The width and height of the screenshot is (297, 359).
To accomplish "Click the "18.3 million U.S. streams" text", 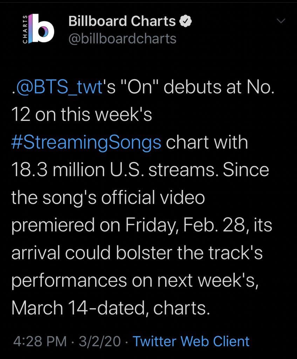I will click(111, 170).
